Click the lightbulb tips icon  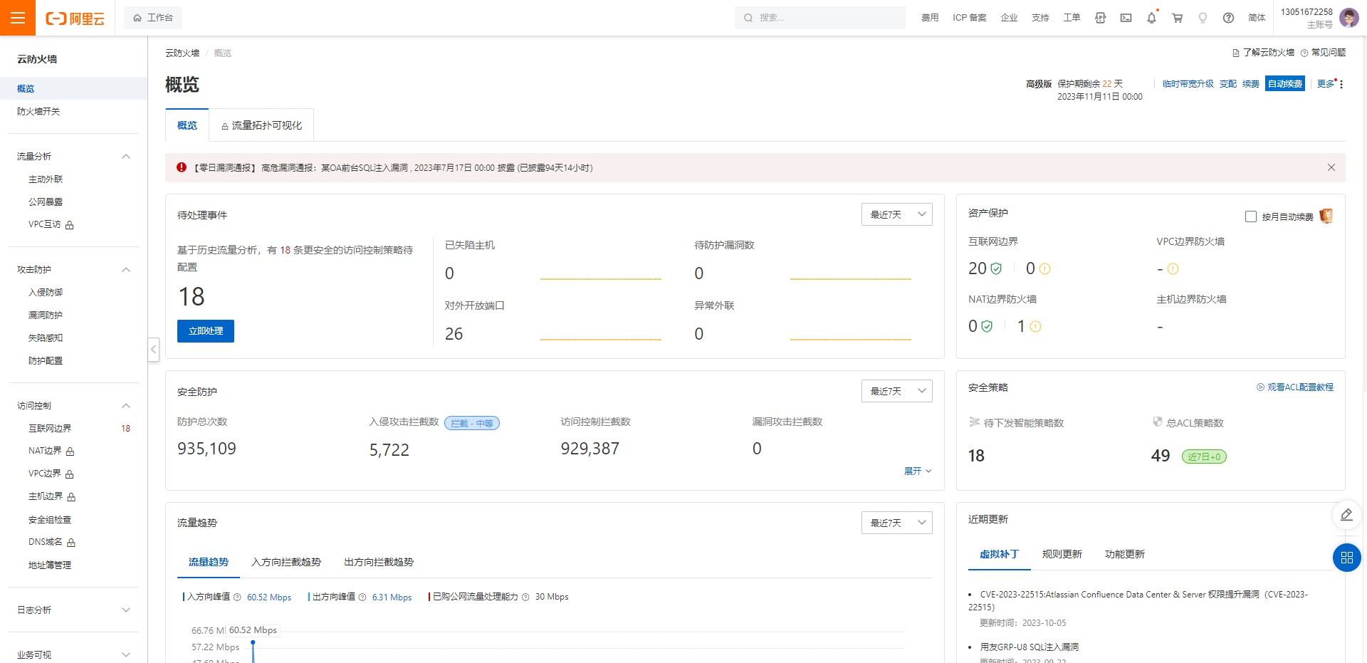coord(1203,18)
